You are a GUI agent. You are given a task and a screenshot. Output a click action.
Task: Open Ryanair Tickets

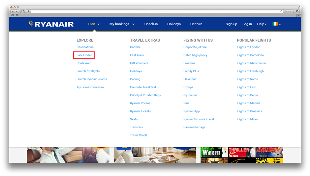[x=140, y=111]
